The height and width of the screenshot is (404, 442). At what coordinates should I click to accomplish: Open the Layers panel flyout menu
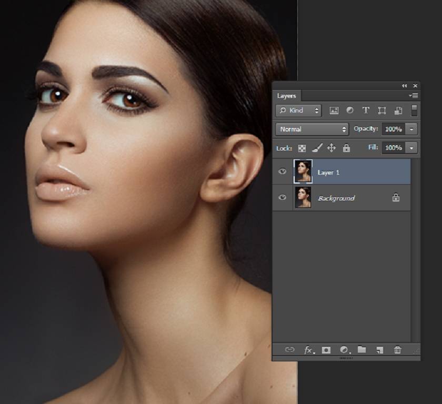point(414,96)
